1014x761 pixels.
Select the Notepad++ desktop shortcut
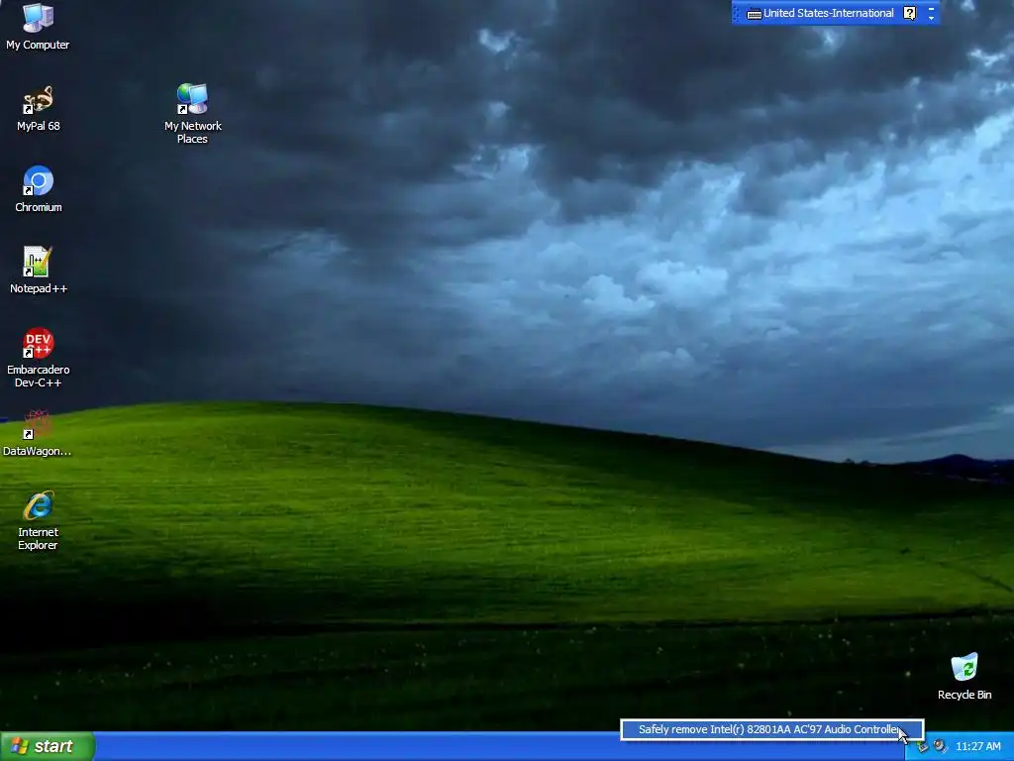point(39,271)
